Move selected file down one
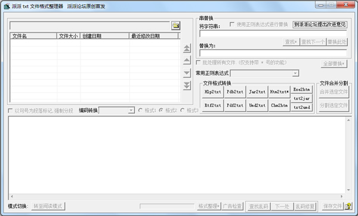Viewport: 358px width, 216px height. [x=187, y=73]
